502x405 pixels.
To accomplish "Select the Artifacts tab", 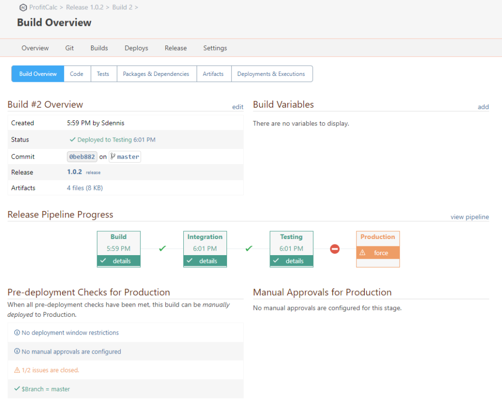I will (213, 74).
